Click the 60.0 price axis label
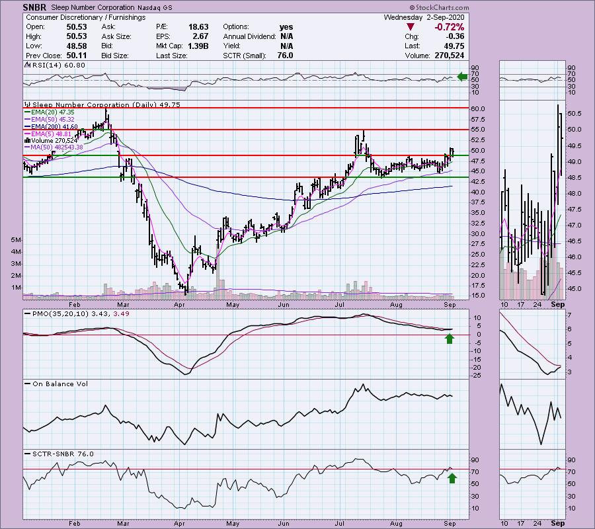595x529 pixels. click(x=478, y=109)
